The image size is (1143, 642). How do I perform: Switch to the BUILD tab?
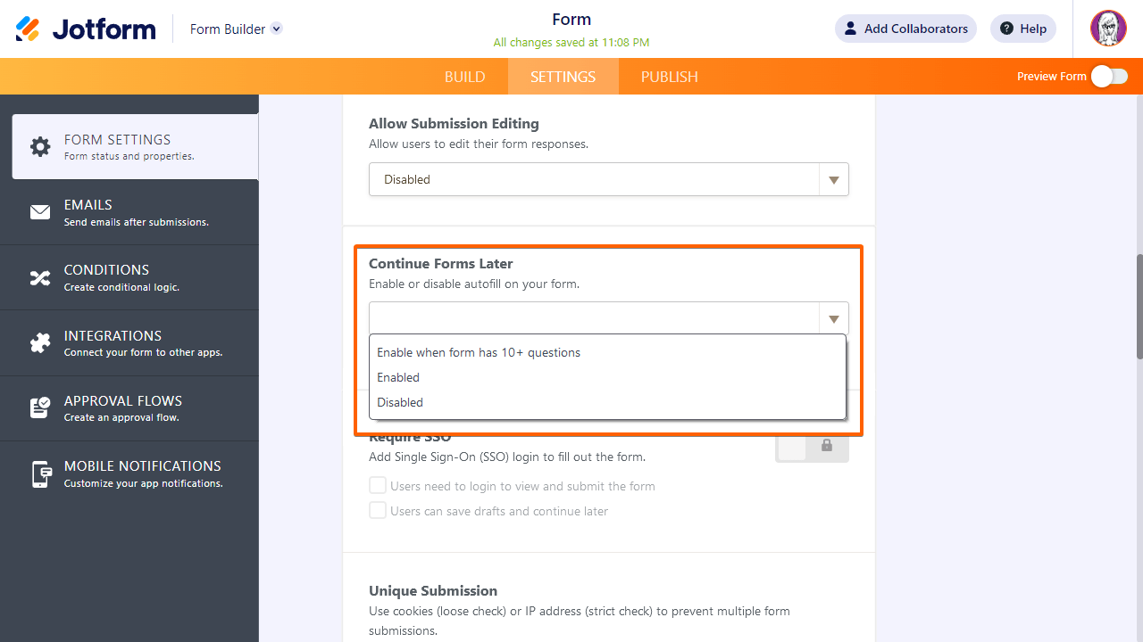click(x=465, y=77)
